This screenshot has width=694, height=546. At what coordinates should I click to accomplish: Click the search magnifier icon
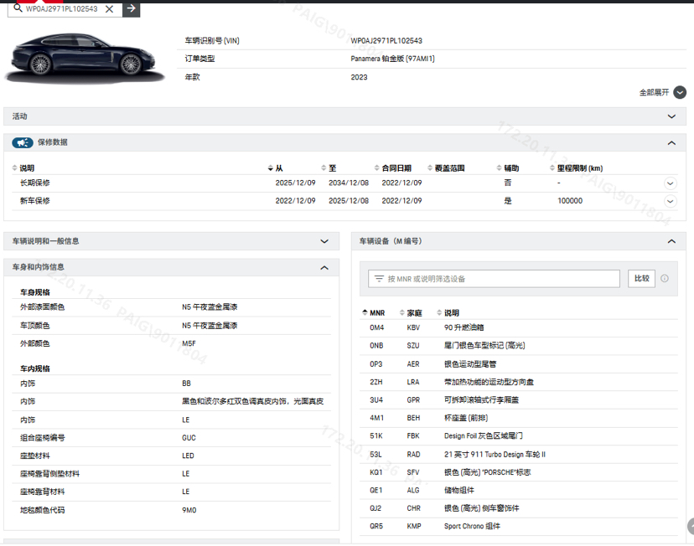click(x=18, y=8)
